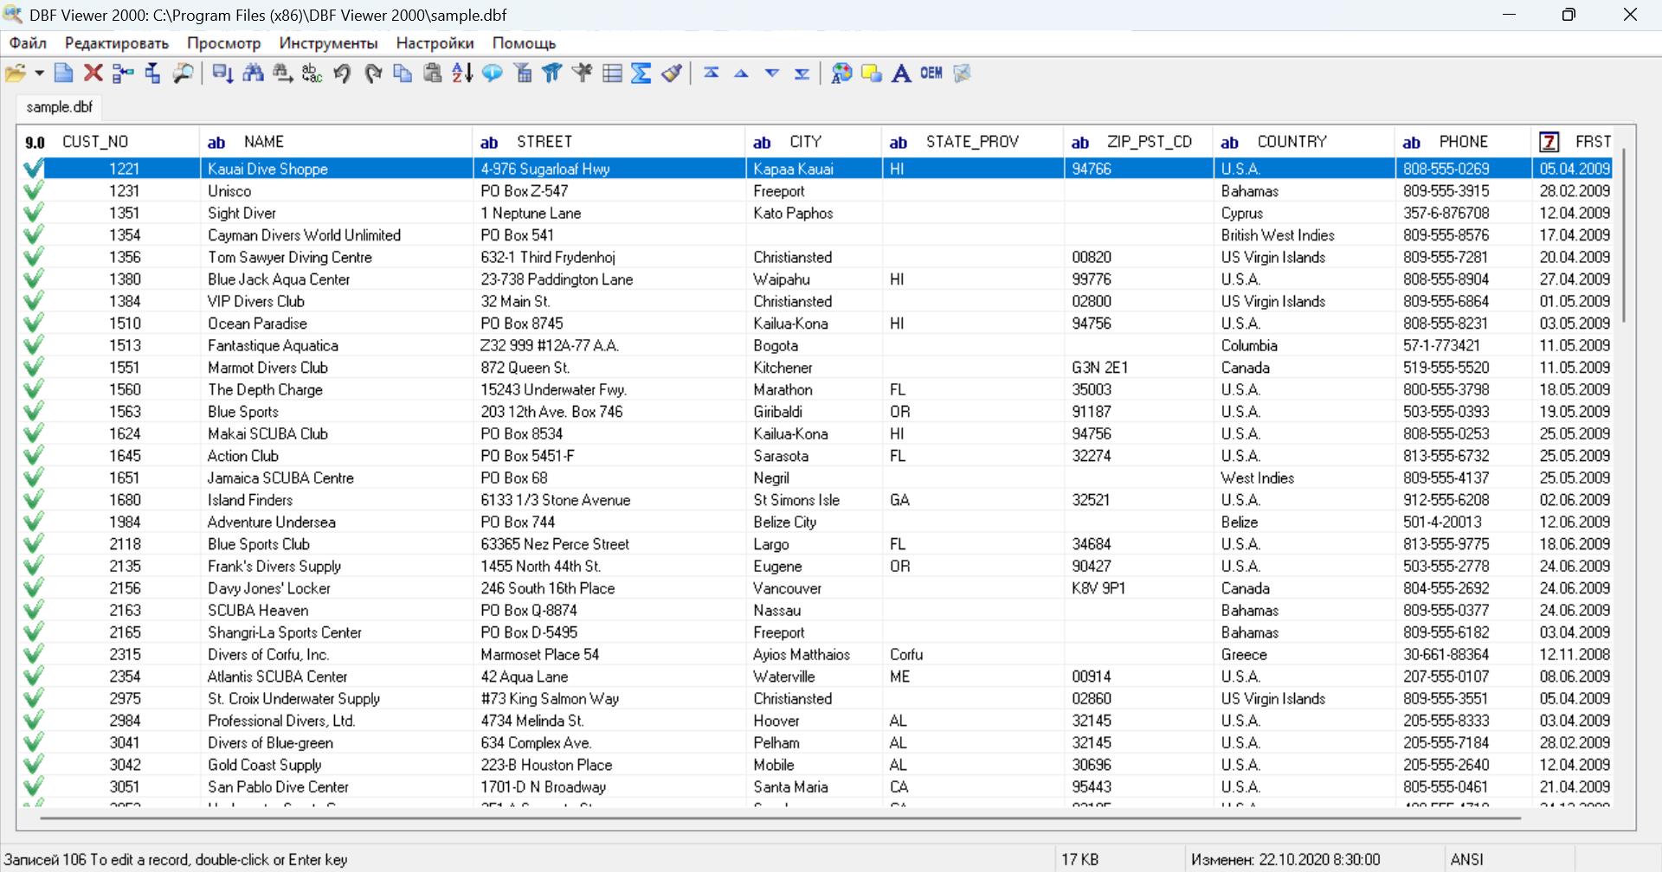Expand the open file dropdown arrow
This screenshot has width=1662, height=872.
pos(39,74)
